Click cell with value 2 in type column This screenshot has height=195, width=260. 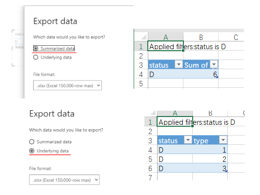pyautogui.click(x=210, y=159)
